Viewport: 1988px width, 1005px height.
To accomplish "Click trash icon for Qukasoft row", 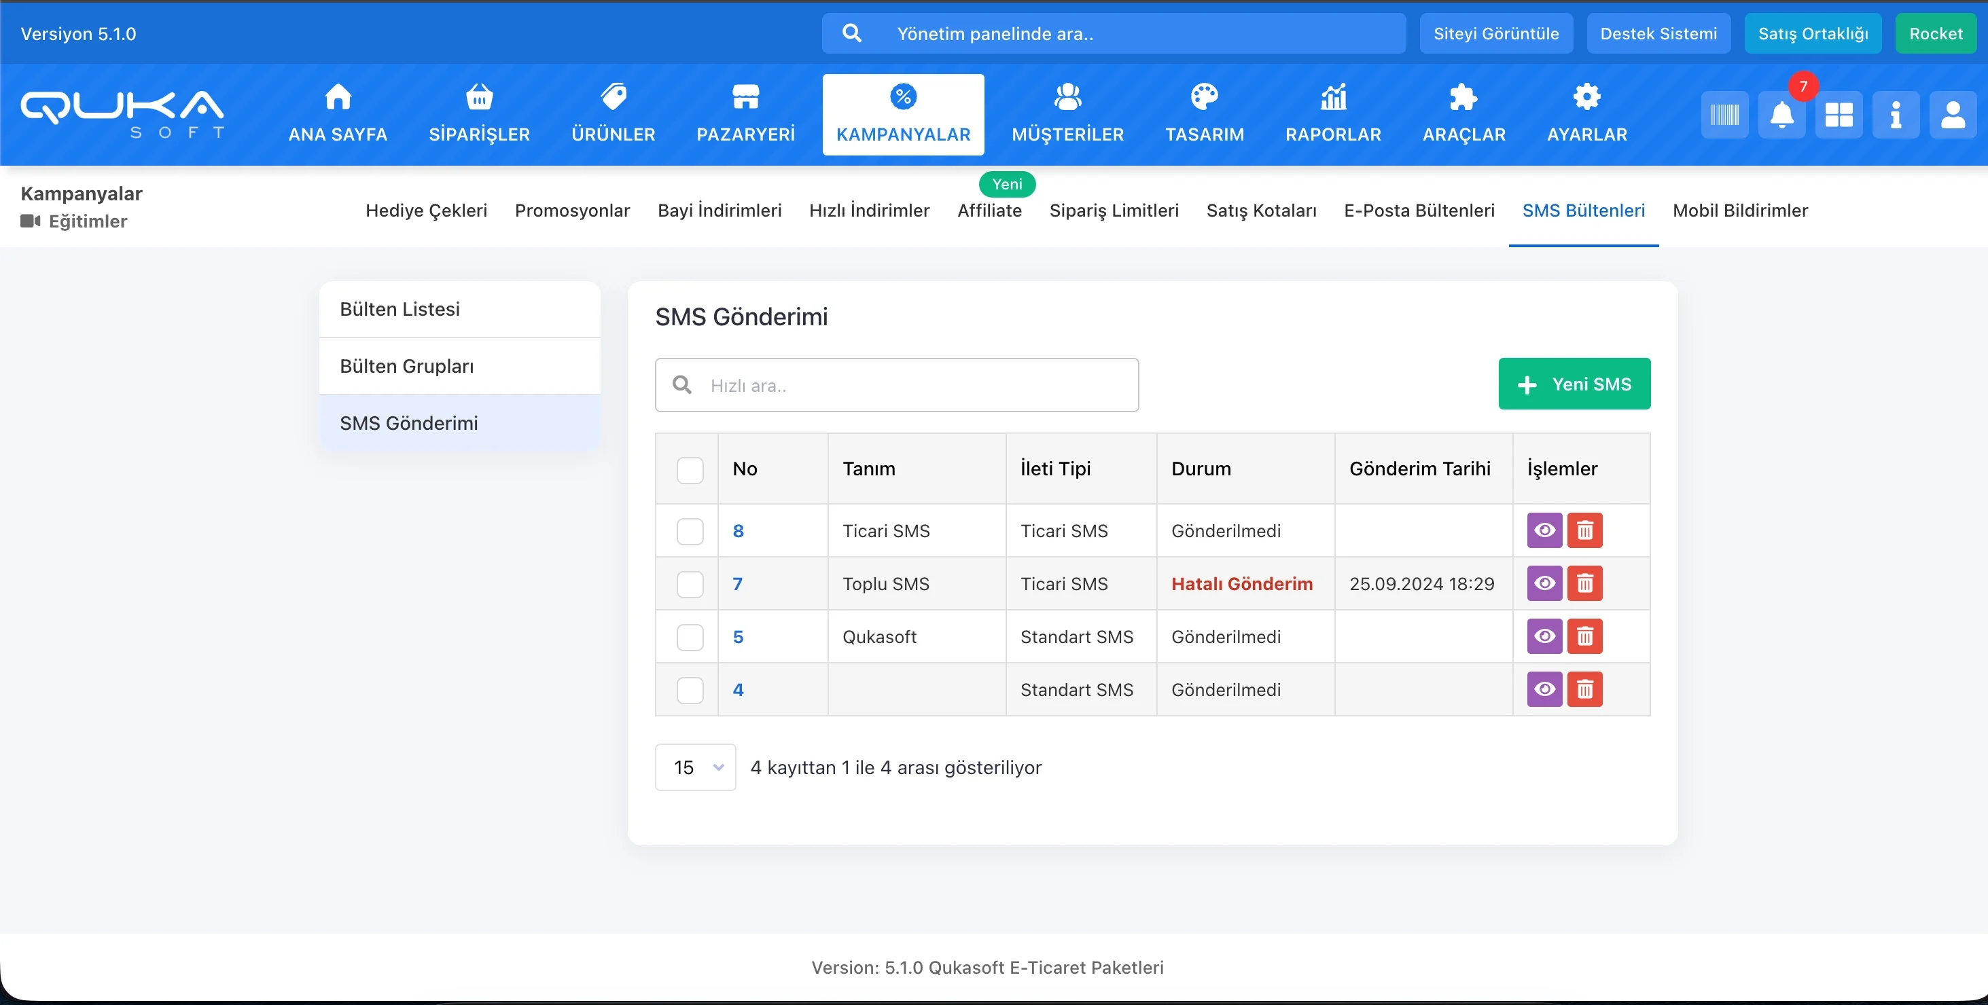I will pyautogui.click(x=1584, y=636).
